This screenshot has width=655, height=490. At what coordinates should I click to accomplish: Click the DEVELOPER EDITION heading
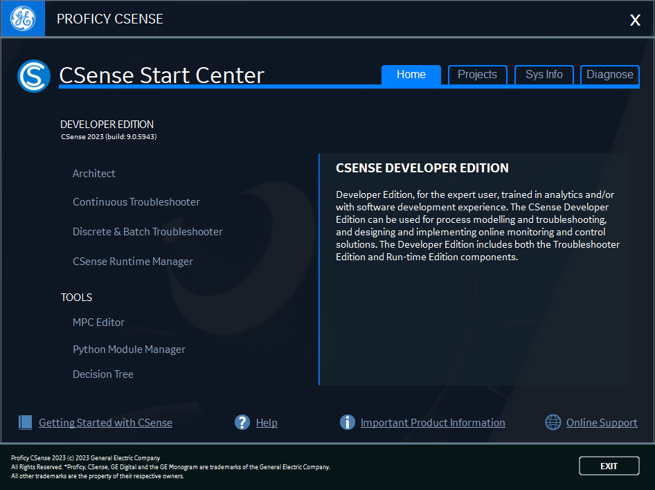tap(107, 125)
